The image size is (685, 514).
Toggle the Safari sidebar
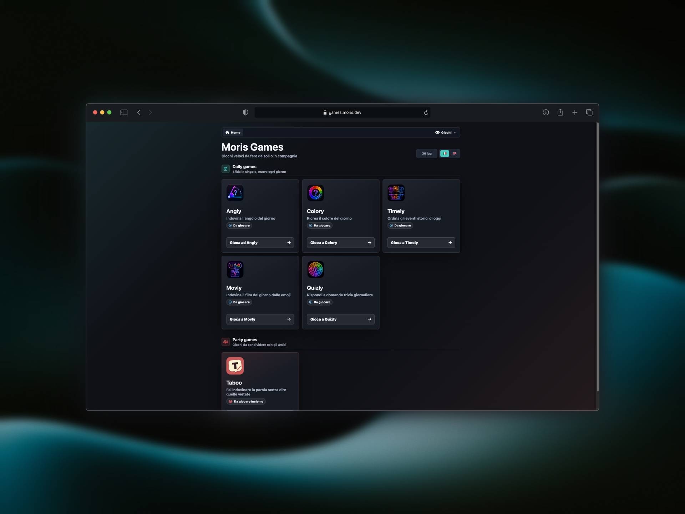[124, 112]
